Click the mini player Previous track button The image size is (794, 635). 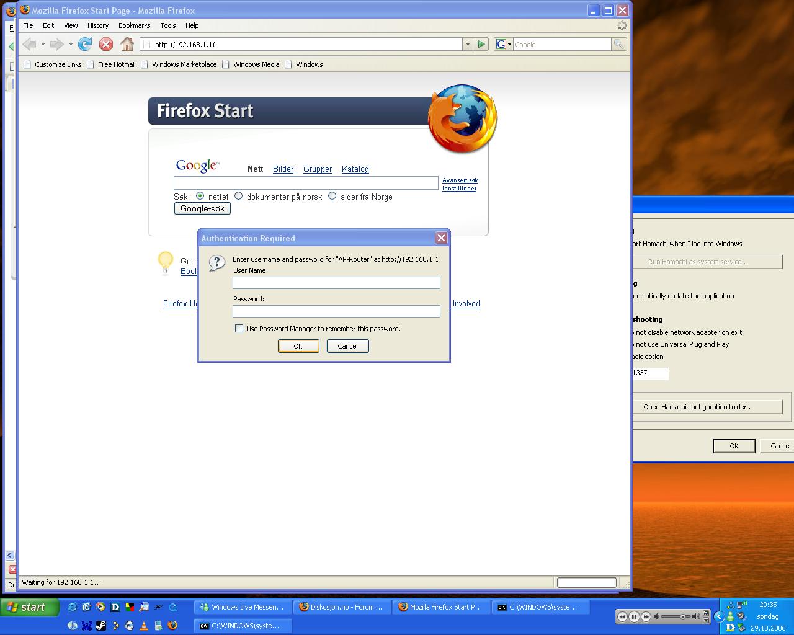point(622,616)
